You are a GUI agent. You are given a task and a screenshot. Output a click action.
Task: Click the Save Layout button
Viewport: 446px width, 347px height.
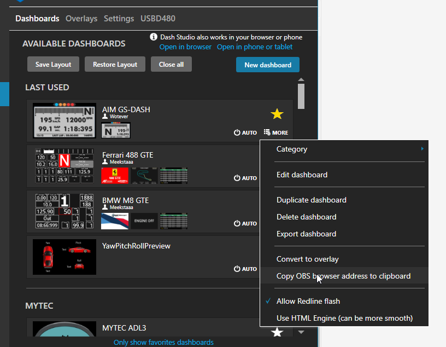53,65
